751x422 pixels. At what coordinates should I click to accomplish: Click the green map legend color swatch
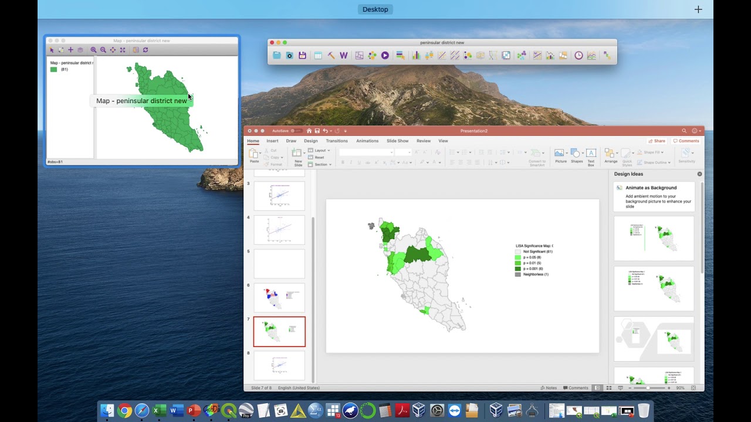coord(53,69)
